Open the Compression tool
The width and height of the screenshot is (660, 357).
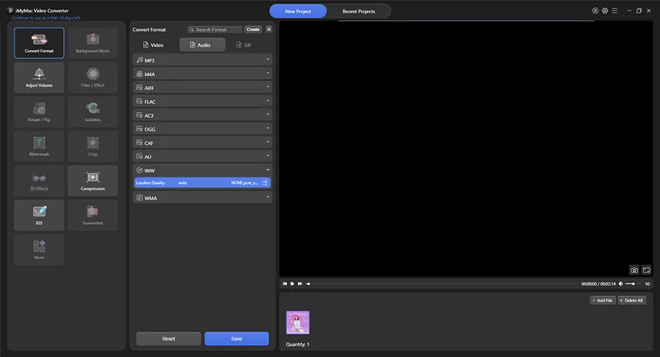(93, 181)
